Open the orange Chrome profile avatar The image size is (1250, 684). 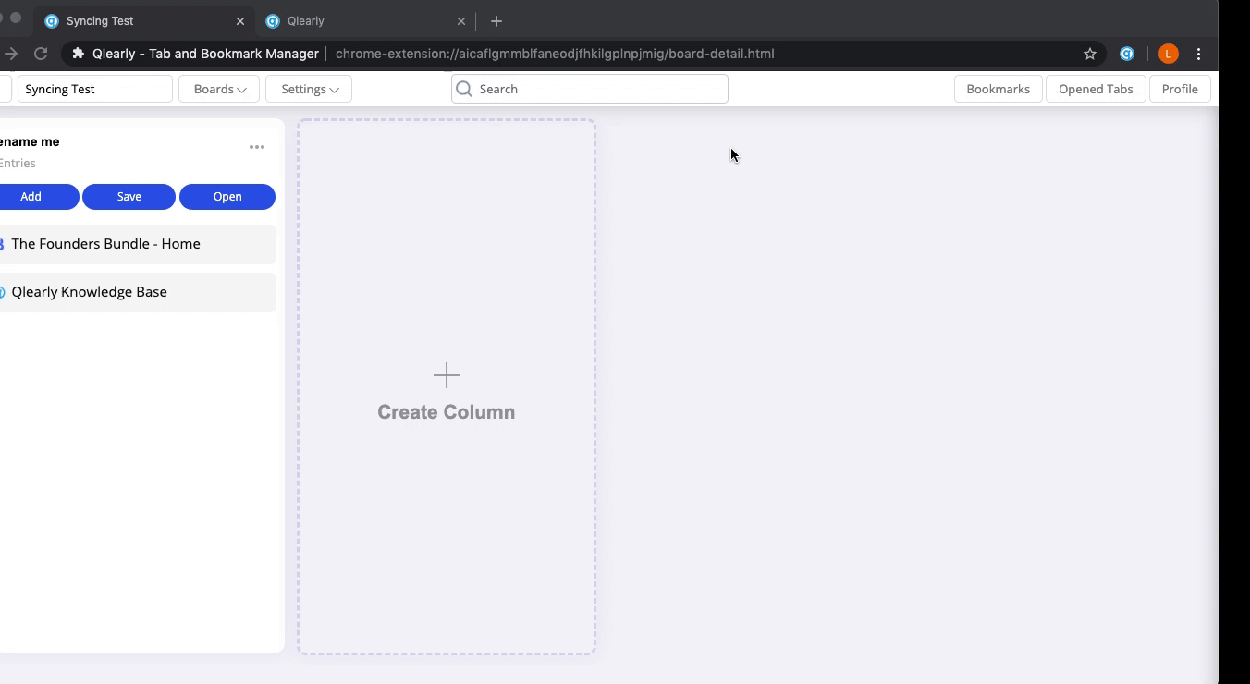pyautogui.click(x=1168, y=54)
